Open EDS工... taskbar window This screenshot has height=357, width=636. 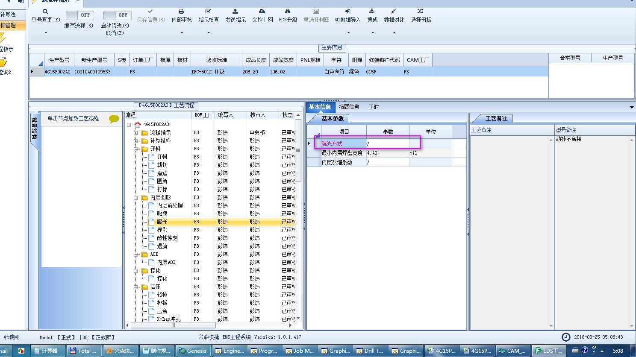[x=549, y=351]
